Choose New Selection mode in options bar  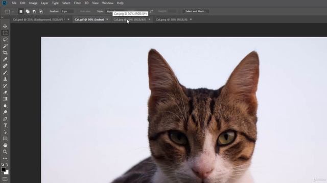(21, 11)
